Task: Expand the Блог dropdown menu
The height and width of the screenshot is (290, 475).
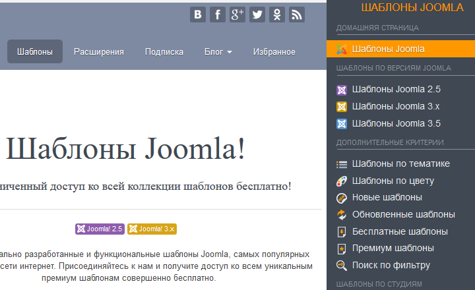Action: point(218,52)
